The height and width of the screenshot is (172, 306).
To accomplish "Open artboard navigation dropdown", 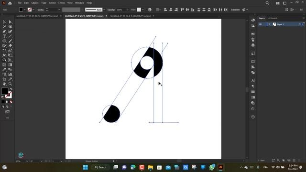I will (61, 161).
